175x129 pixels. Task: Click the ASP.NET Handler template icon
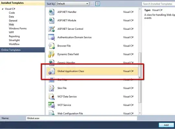(52, 12)
